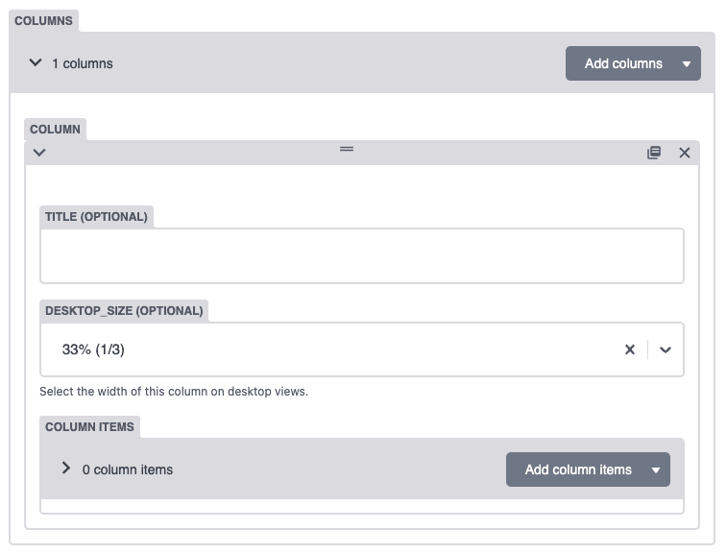Image resolution: width=727 pixels, height=553 pixels.
Task: Open the Add columns dropdown arrow
Action: [x=687, y=64]
